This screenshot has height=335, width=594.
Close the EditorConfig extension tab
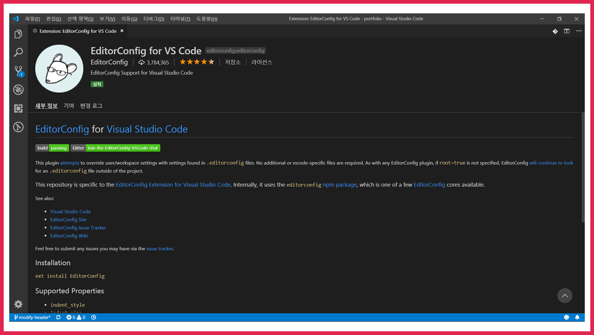122,31
